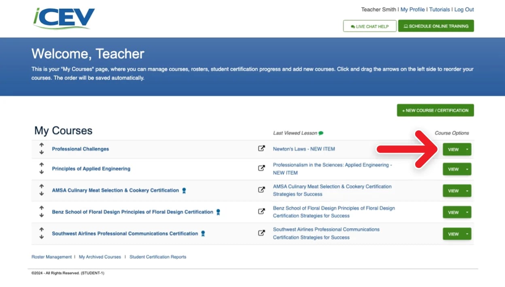Screen dimensions: 505x287
Task: Open Benz School of Floral Design title link
Action: [133, 212]
